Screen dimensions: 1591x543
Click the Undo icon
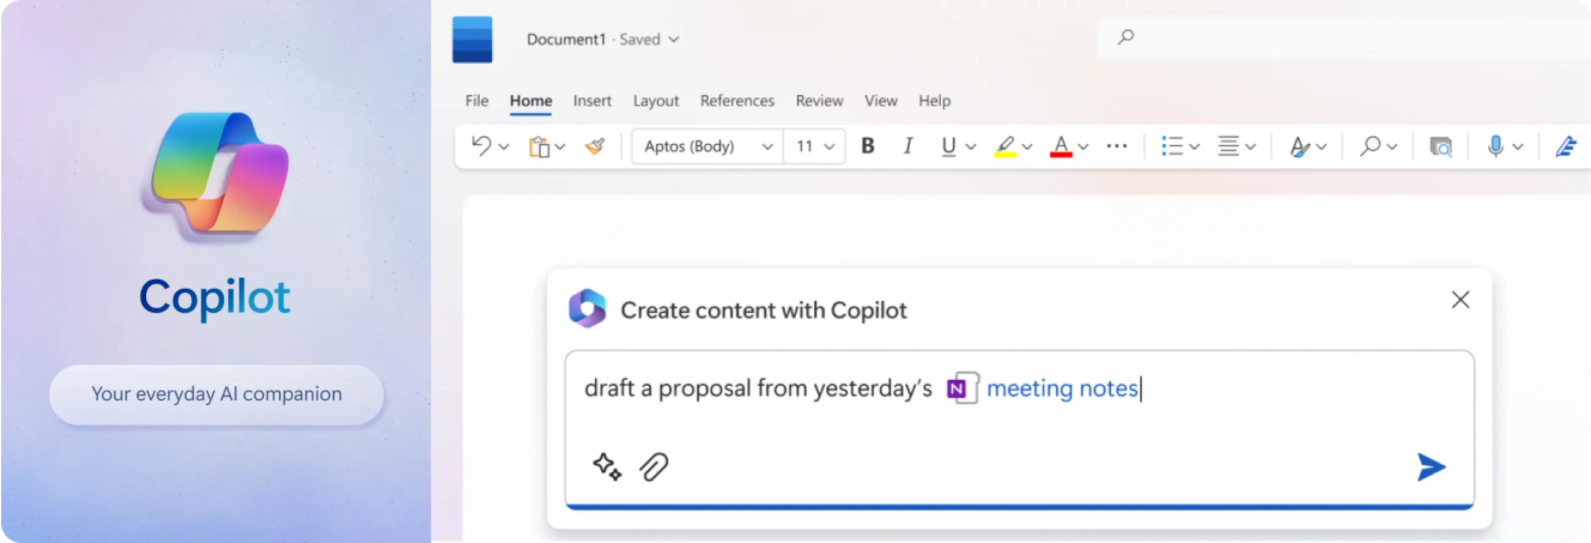481,146
